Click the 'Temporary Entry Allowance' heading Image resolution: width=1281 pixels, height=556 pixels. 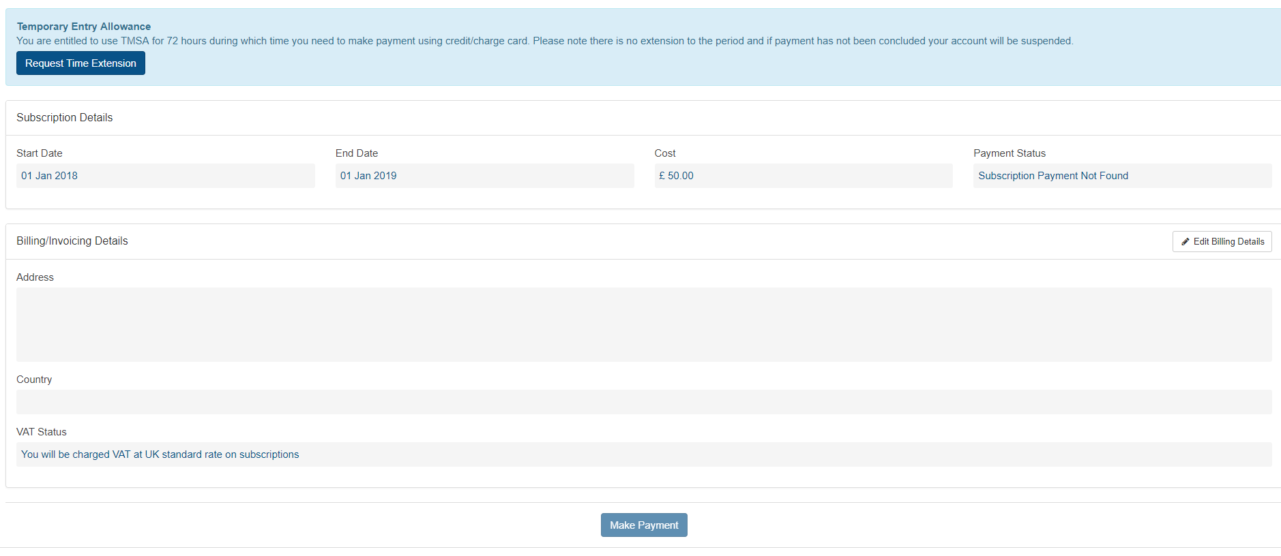tap(84, 27)
